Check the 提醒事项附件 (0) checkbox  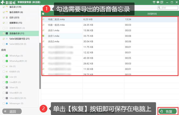[x=4, y=28]
